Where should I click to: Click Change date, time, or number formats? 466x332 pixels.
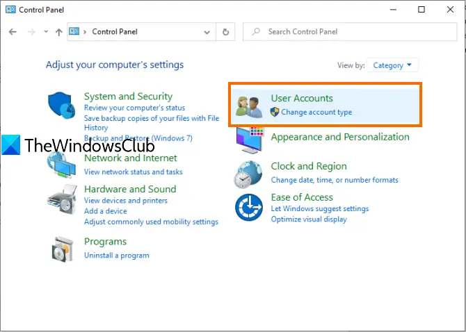pos(335,180)
